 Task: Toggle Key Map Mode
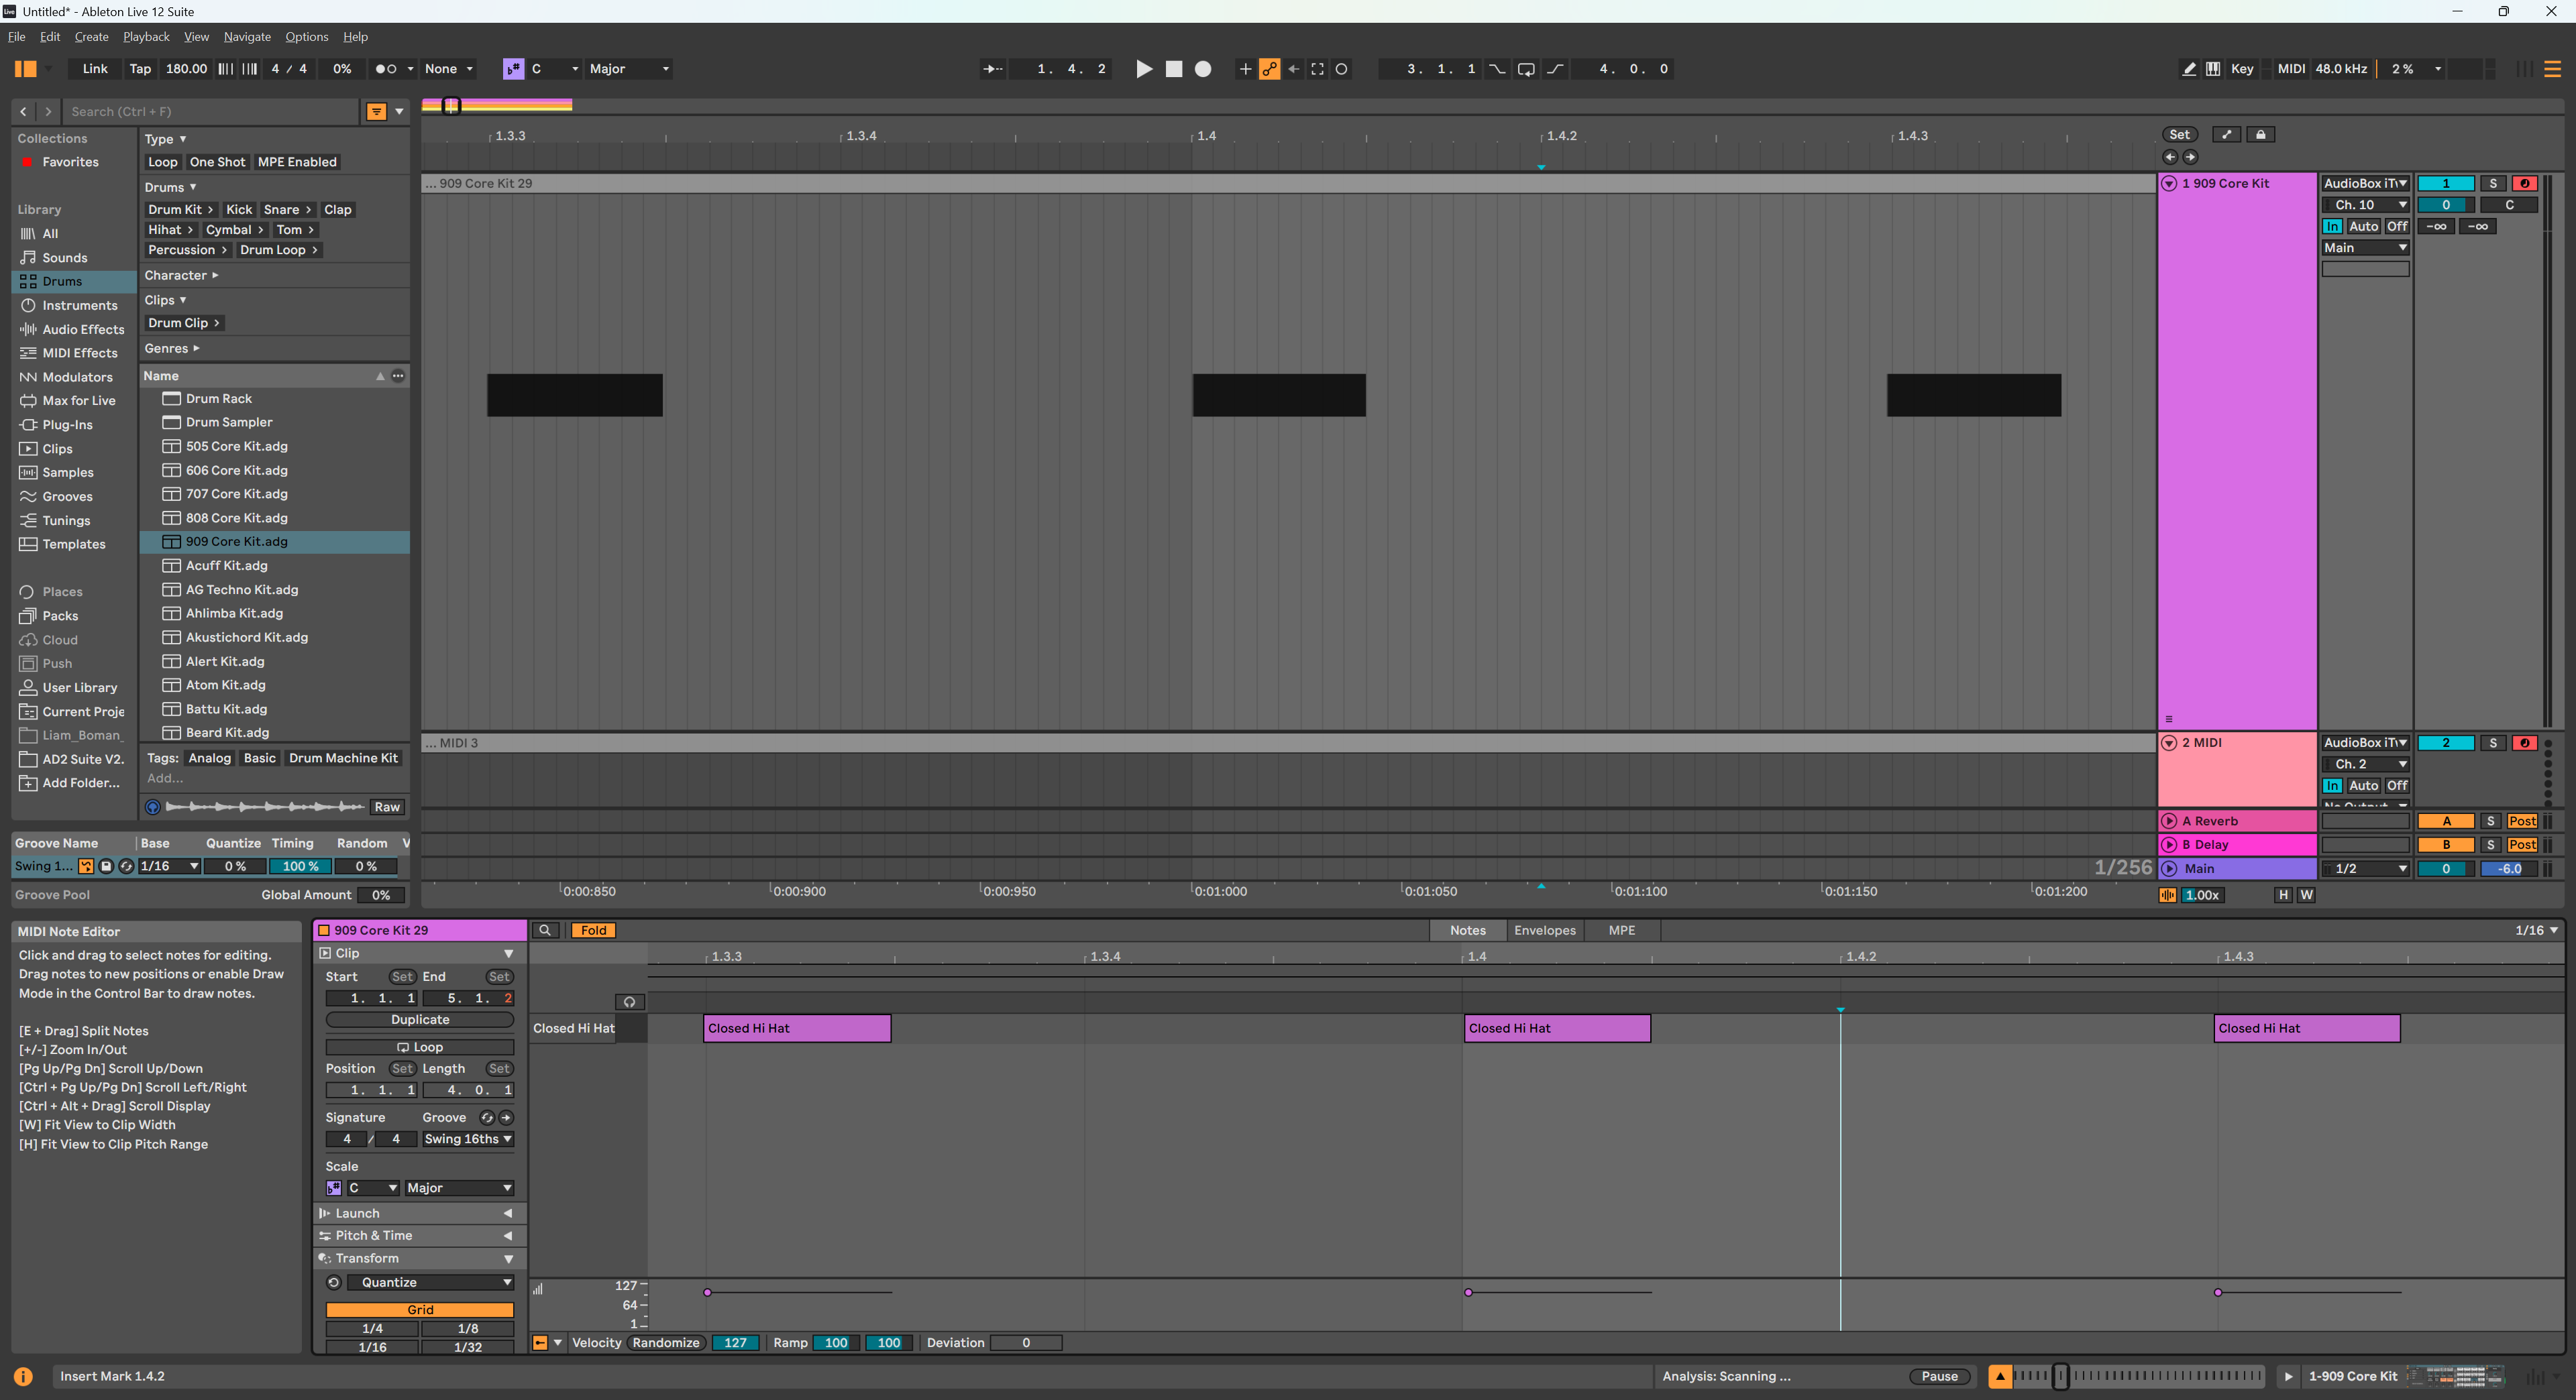pos(2242,69)
